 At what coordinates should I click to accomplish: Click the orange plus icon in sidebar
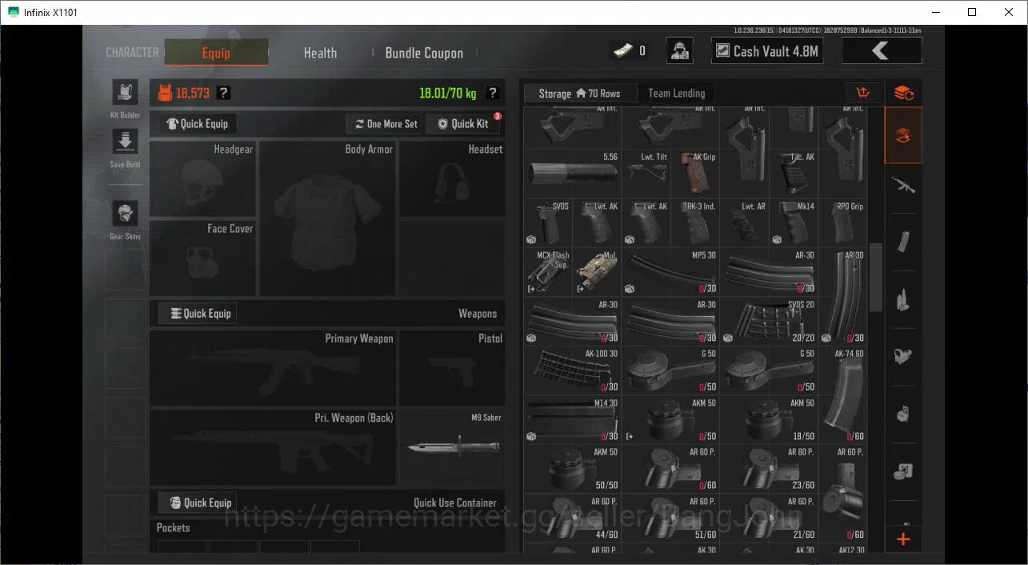(903, 539)
